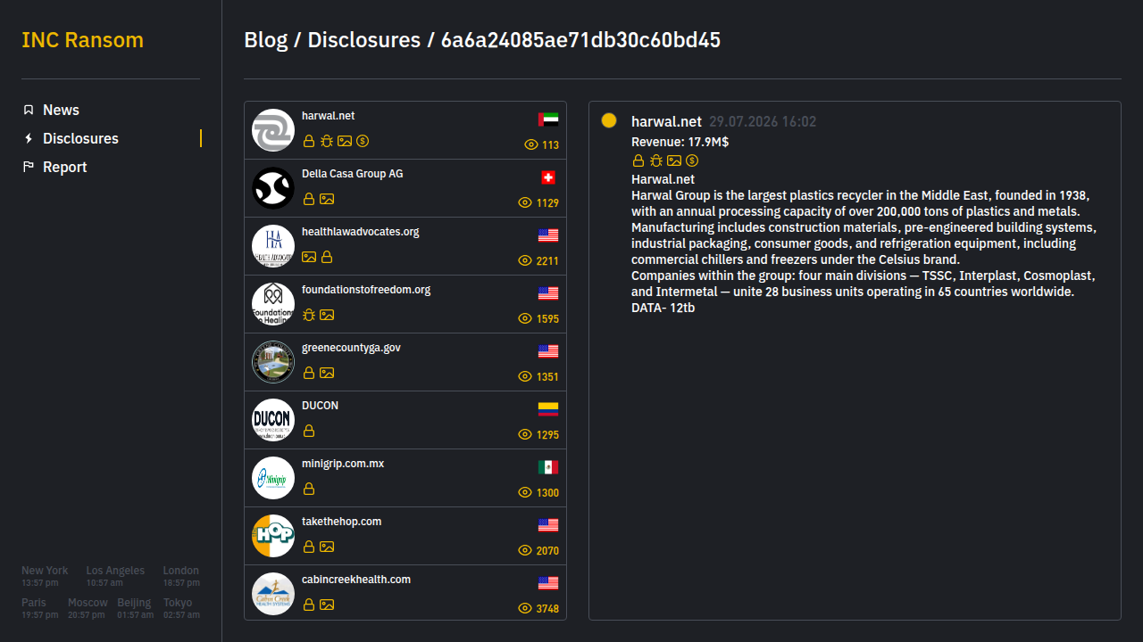The height and width of the screenshot is (642, 1143).
Task: Click the image icon in the detail panel
Action: coord(674,160)
